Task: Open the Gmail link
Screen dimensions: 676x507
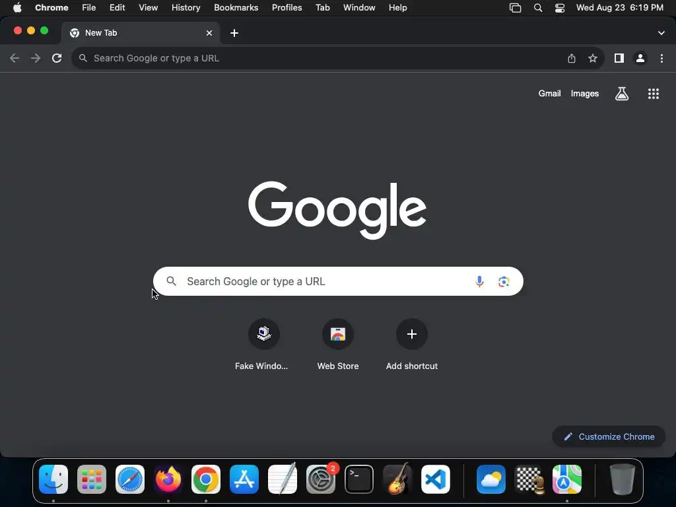Action: point(550,94)
